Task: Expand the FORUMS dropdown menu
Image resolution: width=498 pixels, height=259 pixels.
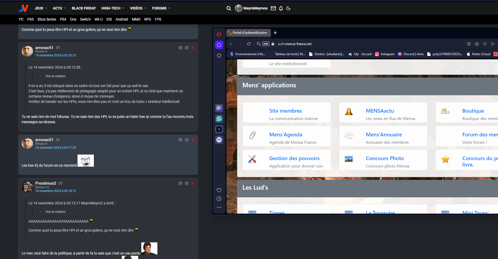Action: click(x=161, y=8)
